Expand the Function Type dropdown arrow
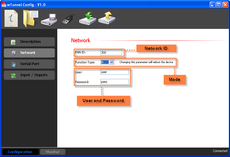 point(112,62)
